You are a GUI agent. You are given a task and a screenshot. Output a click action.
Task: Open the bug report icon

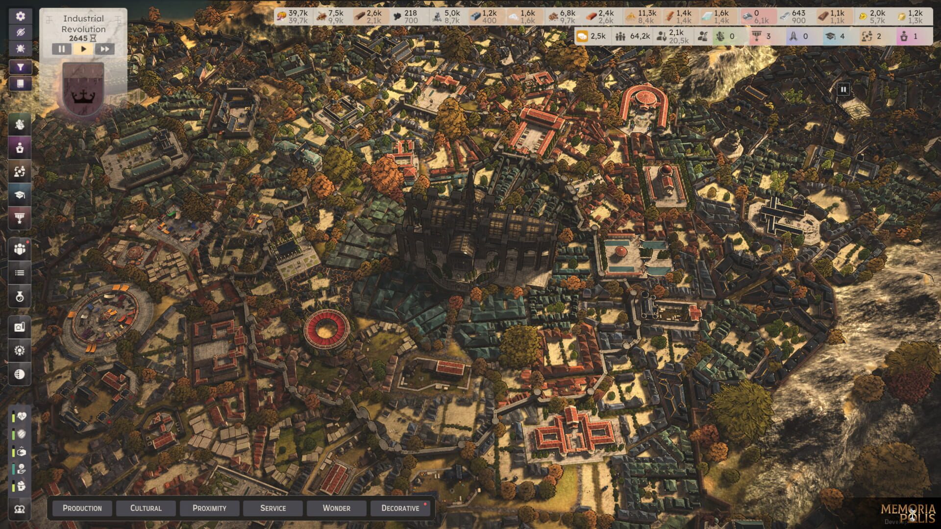pyautogui.click(x=20, y=48)
